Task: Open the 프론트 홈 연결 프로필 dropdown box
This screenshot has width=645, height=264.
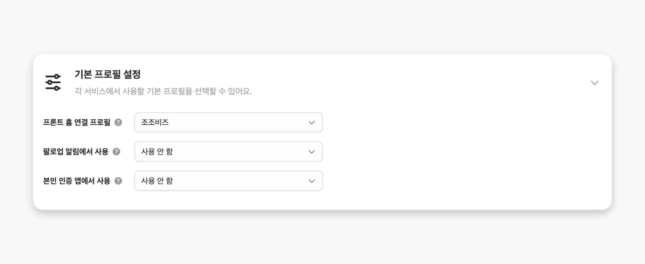Action: click(x=229, y=122)
